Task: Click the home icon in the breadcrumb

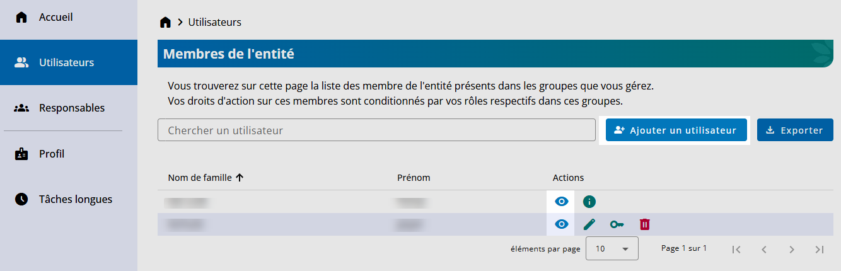Action: click(165, 23)
